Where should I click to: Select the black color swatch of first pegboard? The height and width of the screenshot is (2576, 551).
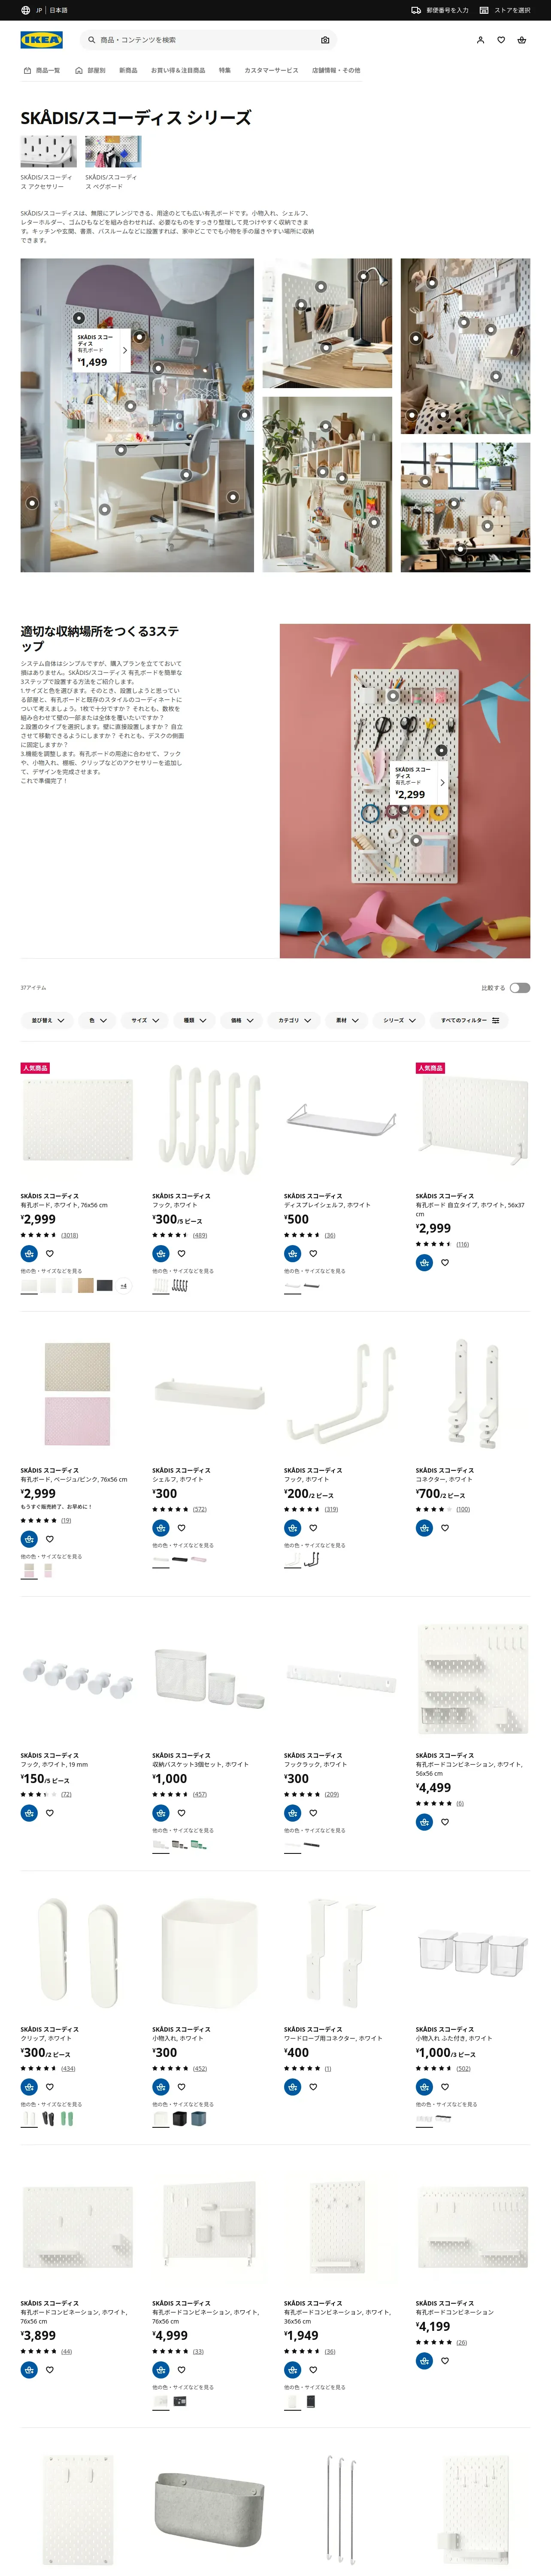coord(105,1285)
